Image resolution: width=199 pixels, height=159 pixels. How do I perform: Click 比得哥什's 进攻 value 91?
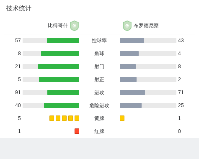click(18, 92)
